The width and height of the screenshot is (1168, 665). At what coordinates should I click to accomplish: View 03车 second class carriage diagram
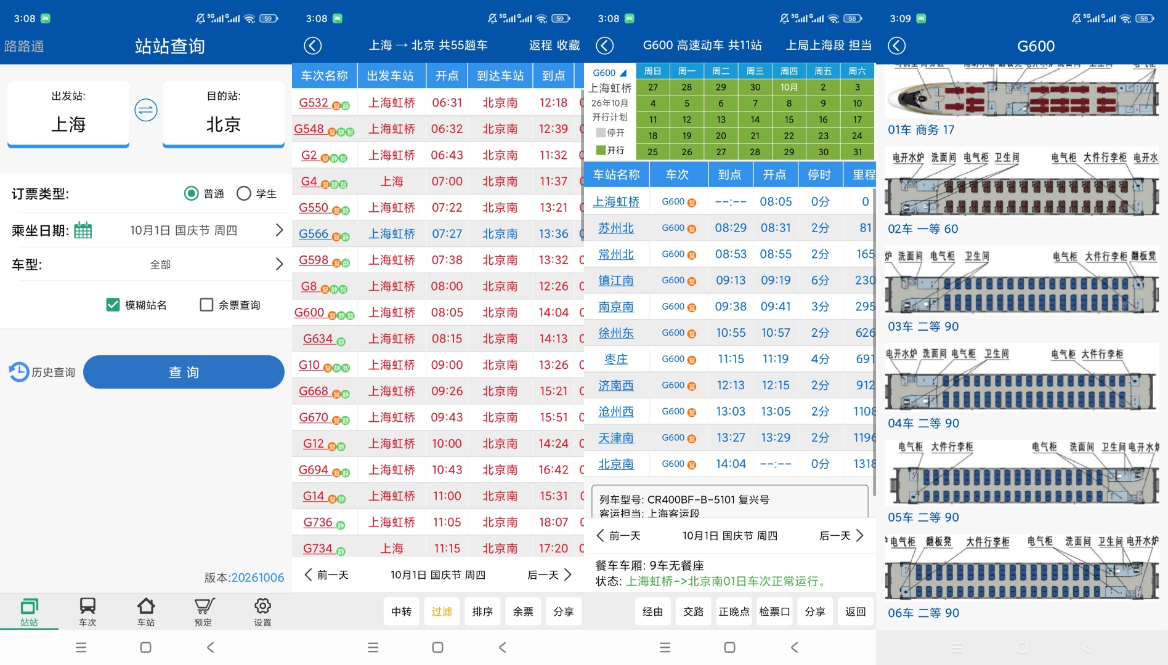coord(1023,281)
